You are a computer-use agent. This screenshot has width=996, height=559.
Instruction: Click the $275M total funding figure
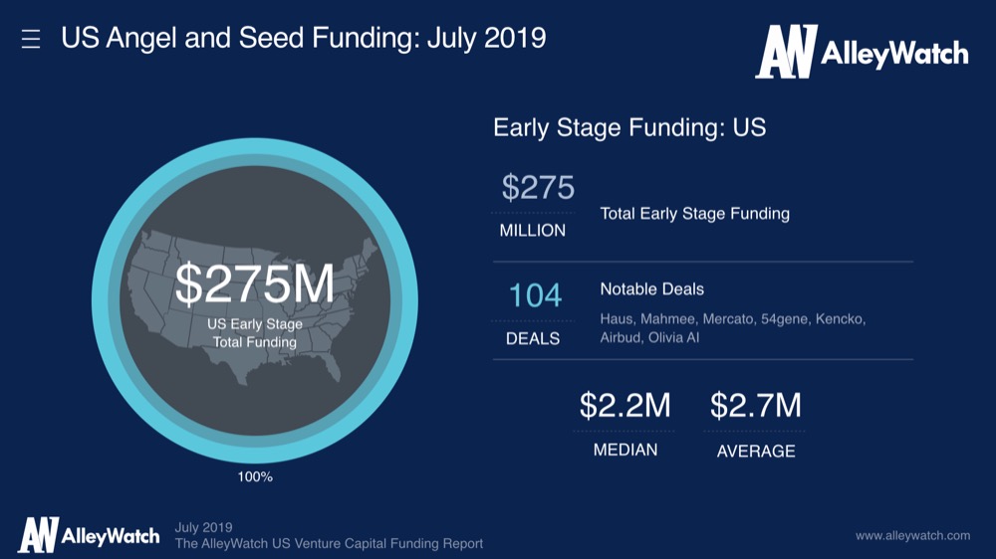[x=254, y=285]
